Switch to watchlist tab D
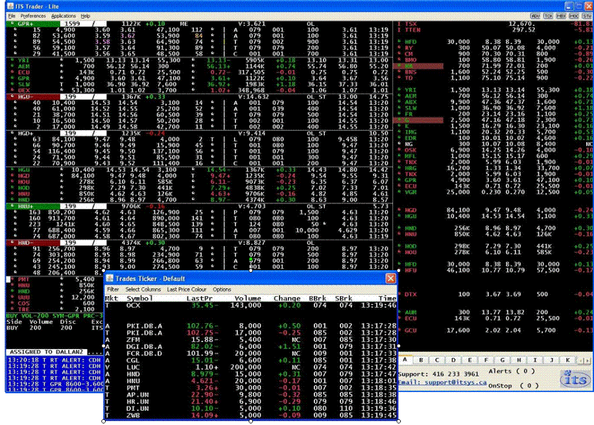This screenshot has height=425, width=594. click(x=453, y=360)
